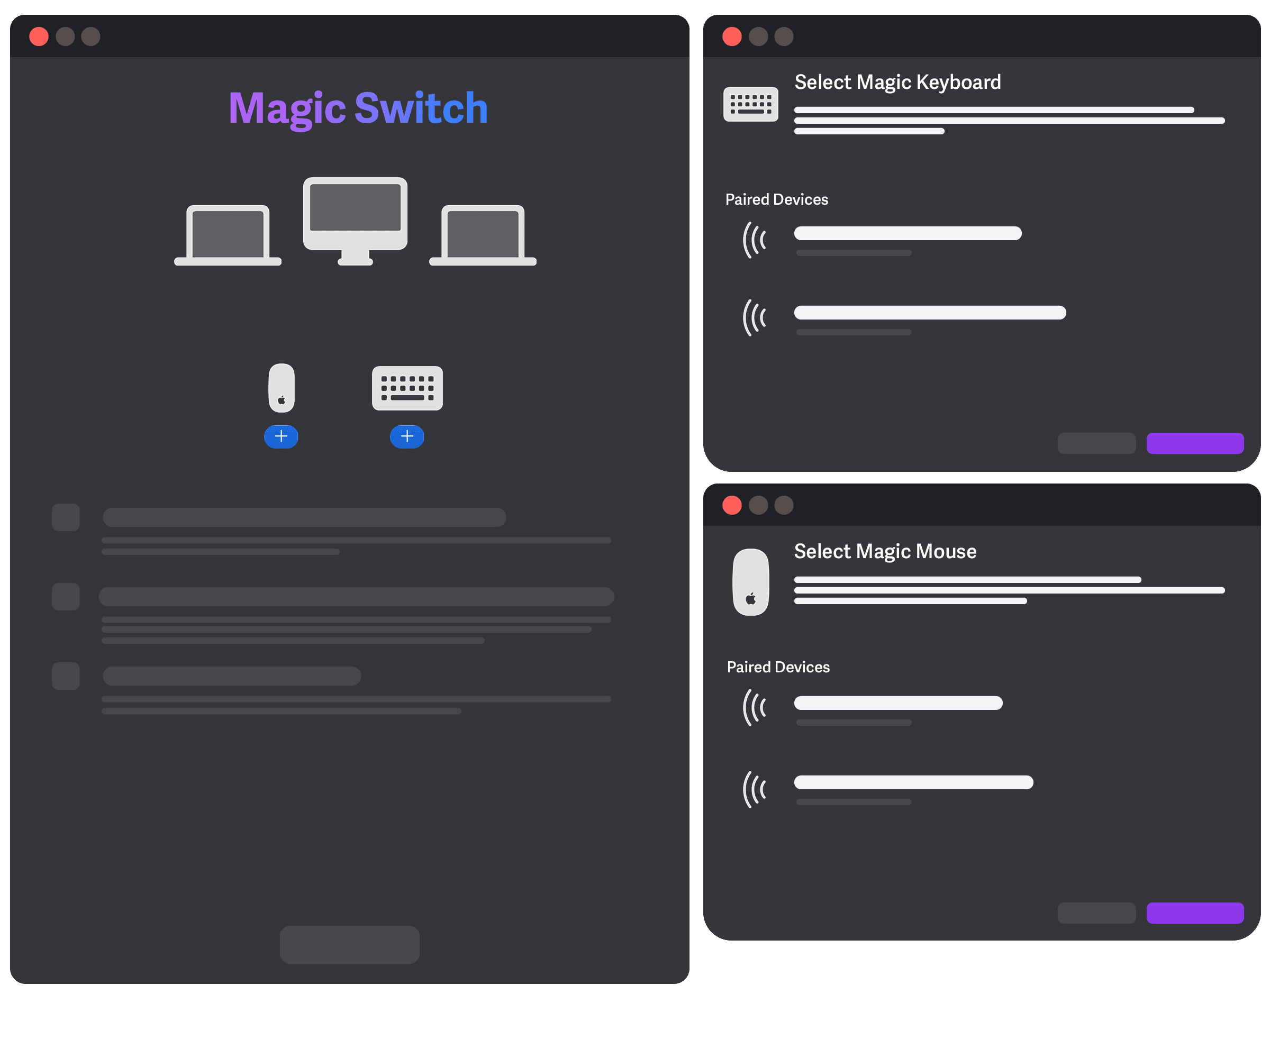1270x1058 pixels.
Task: Click the Select Magic Mouse heading
Action: point(885,551)
